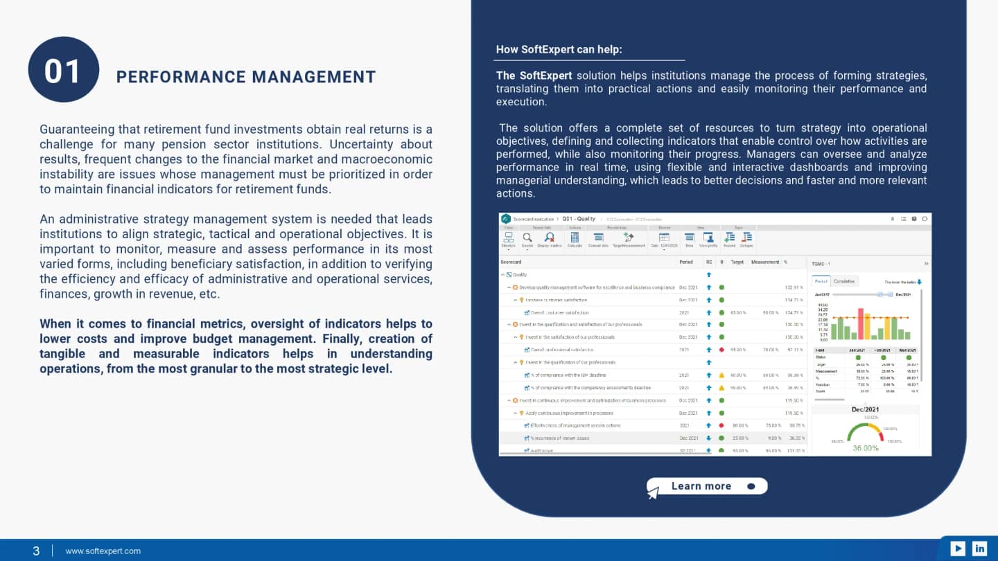Select the 'Audit score' row
The height and width of the screenshot is (561, 998).
pos(652,450)
